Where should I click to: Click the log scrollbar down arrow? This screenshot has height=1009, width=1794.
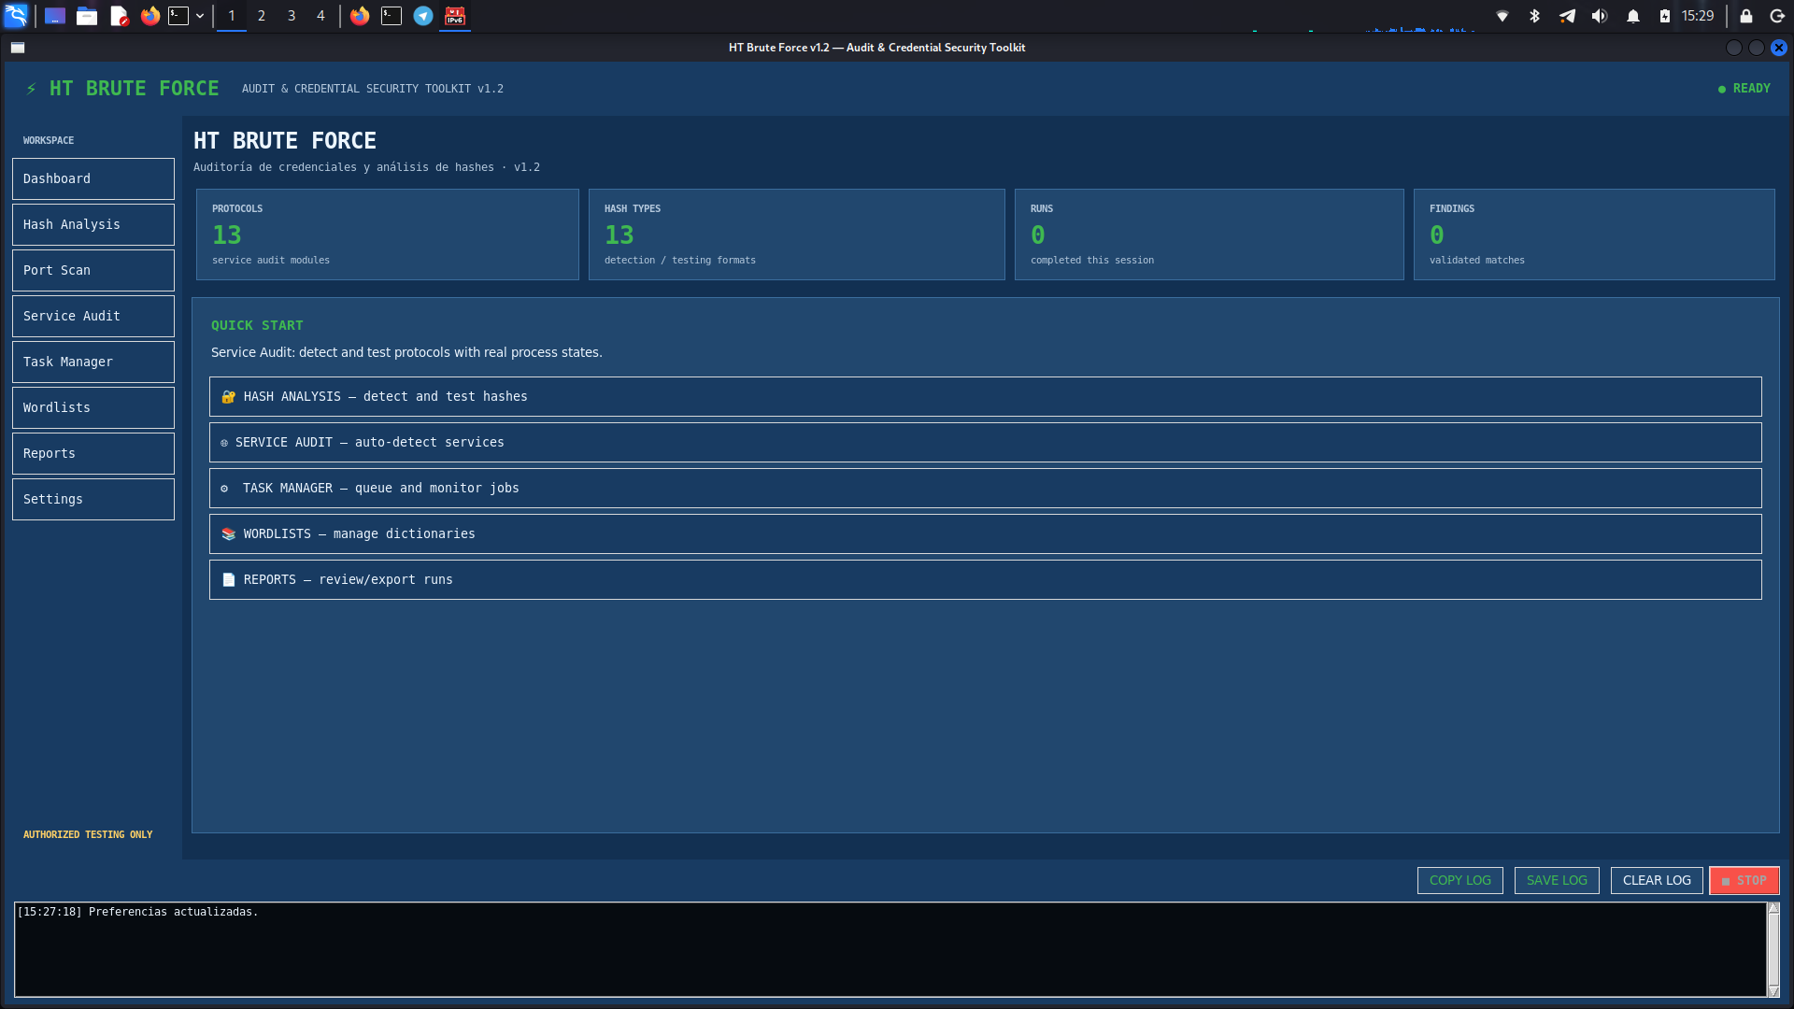coord(1773,991)
